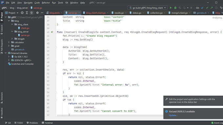Fold the blogItem literal at line 44
This screenshot has width=223, height=125.
(x=56, y=47)
